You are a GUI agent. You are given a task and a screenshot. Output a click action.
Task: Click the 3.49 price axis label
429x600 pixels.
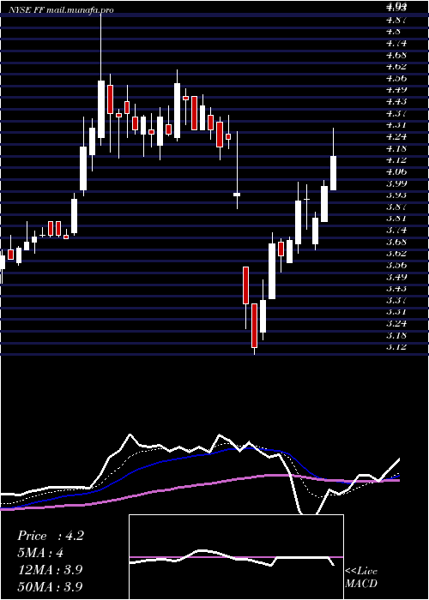click(x=396, y=277)
